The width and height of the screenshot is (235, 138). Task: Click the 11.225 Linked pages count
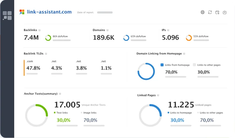tap(181, 105)
